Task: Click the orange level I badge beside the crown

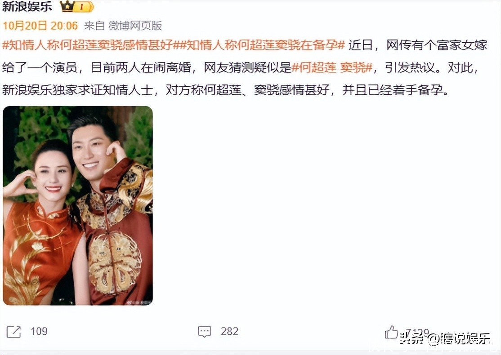Action: 84,7
